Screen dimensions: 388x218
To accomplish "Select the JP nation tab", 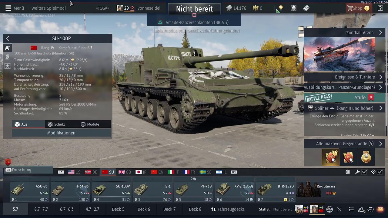I will [x=141, y=172].
